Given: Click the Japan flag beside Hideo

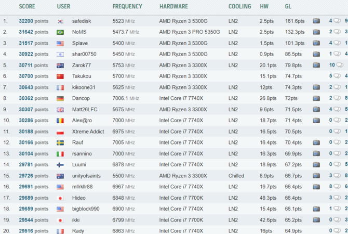Looking at the screenshot, I should tap(60, 198).
